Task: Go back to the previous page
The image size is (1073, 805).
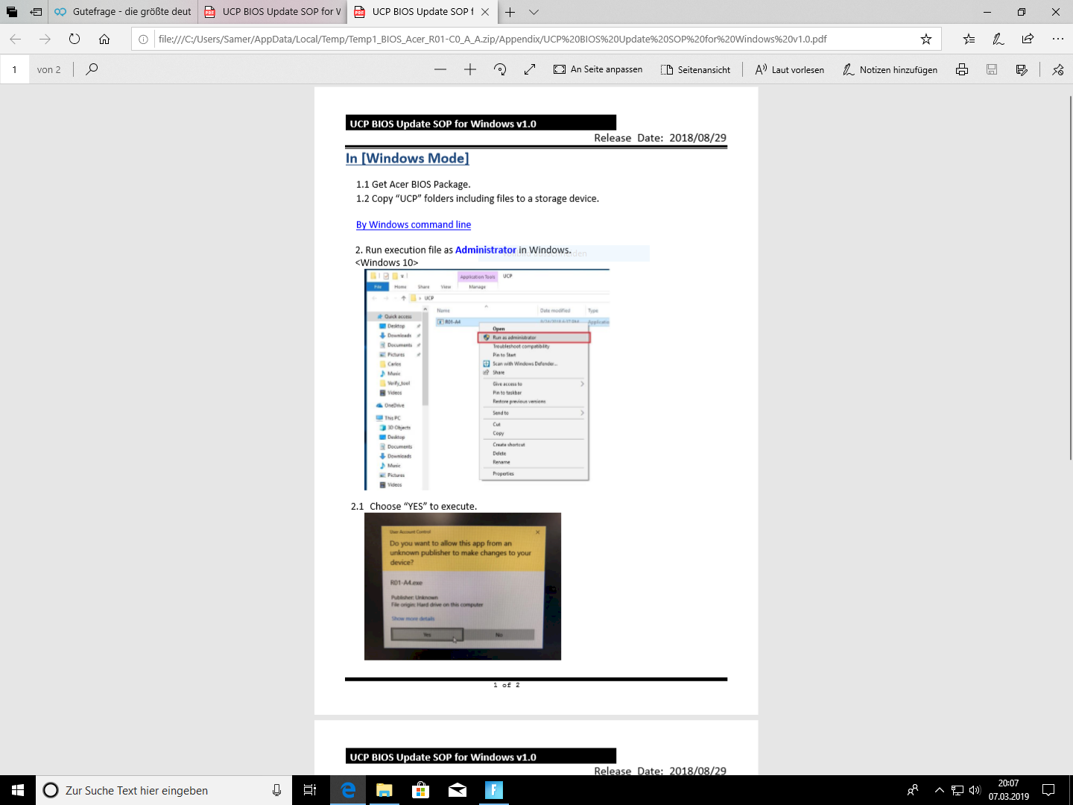Action: coord(15,39)
